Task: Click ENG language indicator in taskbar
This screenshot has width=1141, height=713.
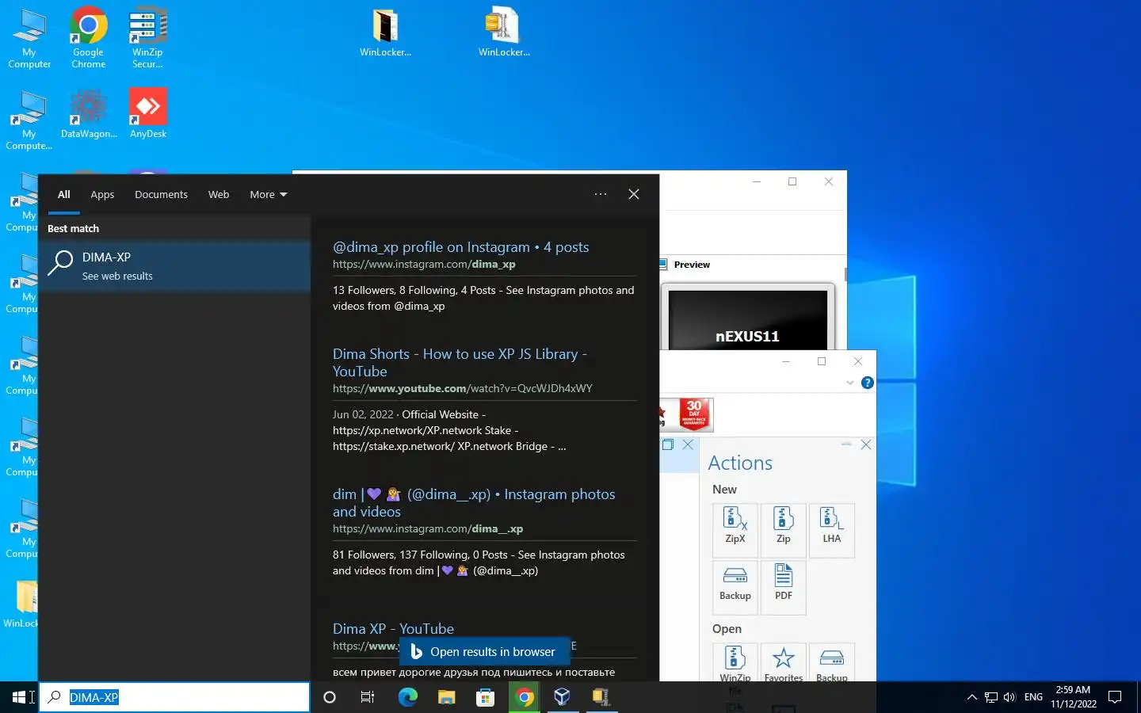Action: 1033,697
